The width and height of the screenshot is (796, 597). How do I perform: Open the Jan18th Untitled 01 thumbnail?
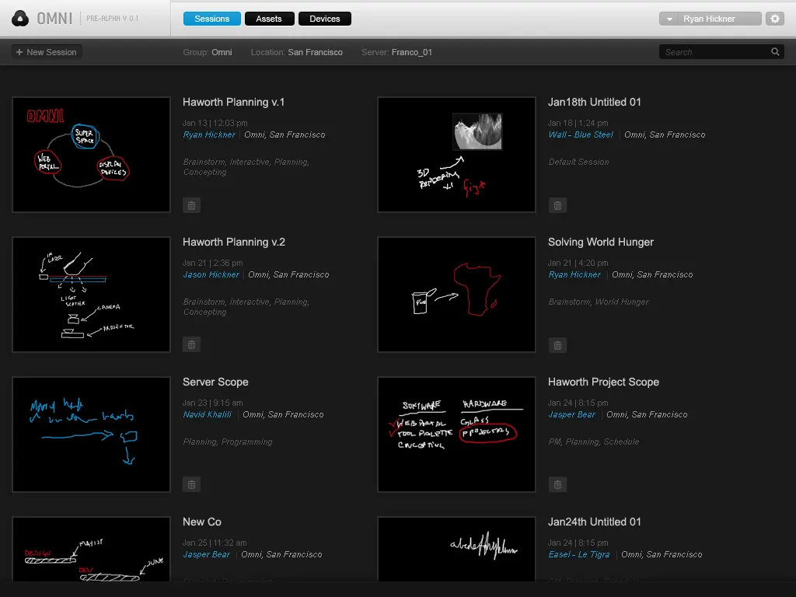[x=457, y=155]
